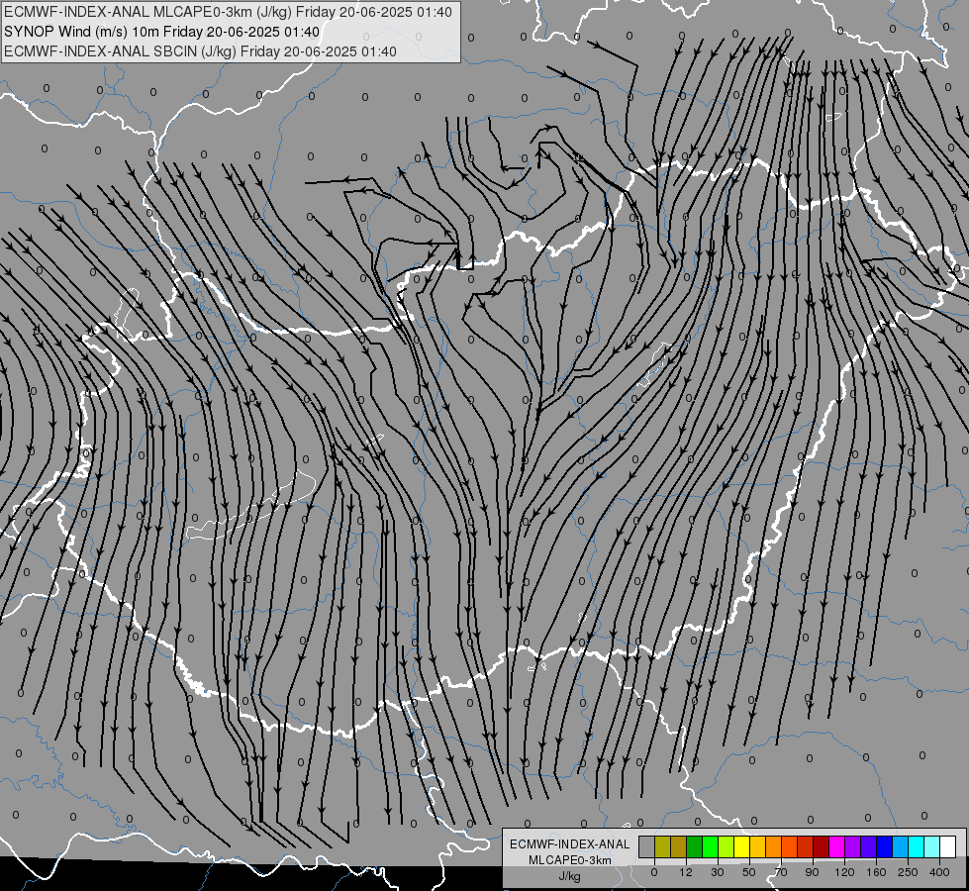Viewport: 969px width, 891px height.
Task: Click the legend scale value 400
Action: click(x=939, y=872)
